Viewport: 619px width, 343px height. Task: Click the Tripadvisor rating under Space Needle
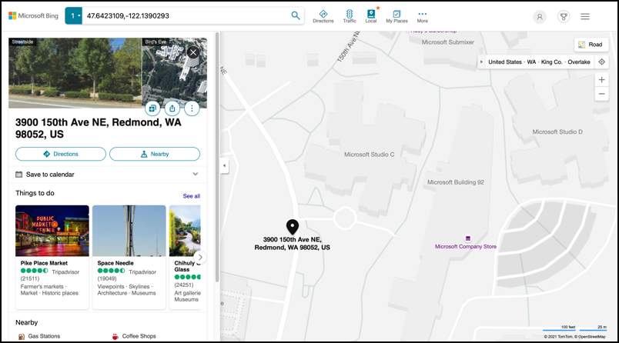127,271
